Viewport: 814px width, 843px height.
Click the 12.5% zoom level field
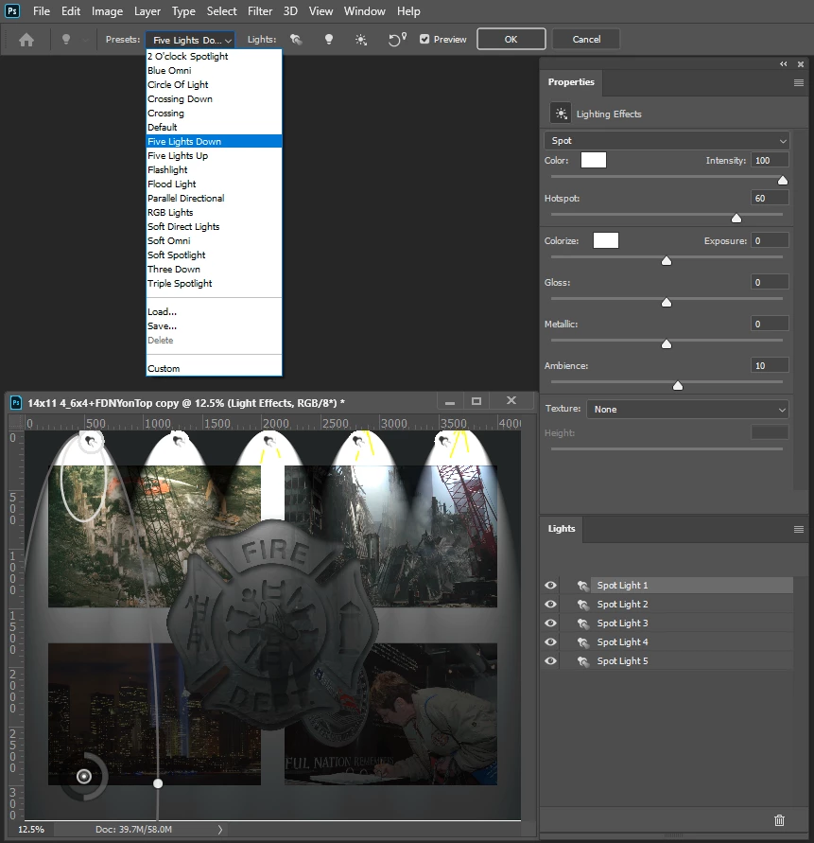click(31, 830)
